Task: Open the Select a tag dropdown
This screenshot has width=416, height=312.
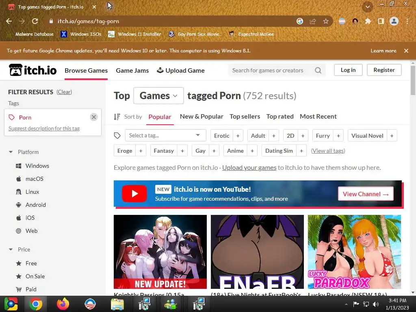Action: (166, 135)
